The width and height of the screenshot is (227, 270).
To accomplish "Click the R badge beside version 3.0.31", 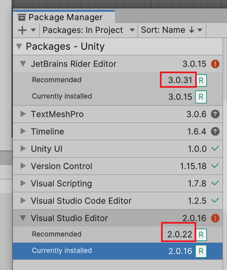I will 201,80.
